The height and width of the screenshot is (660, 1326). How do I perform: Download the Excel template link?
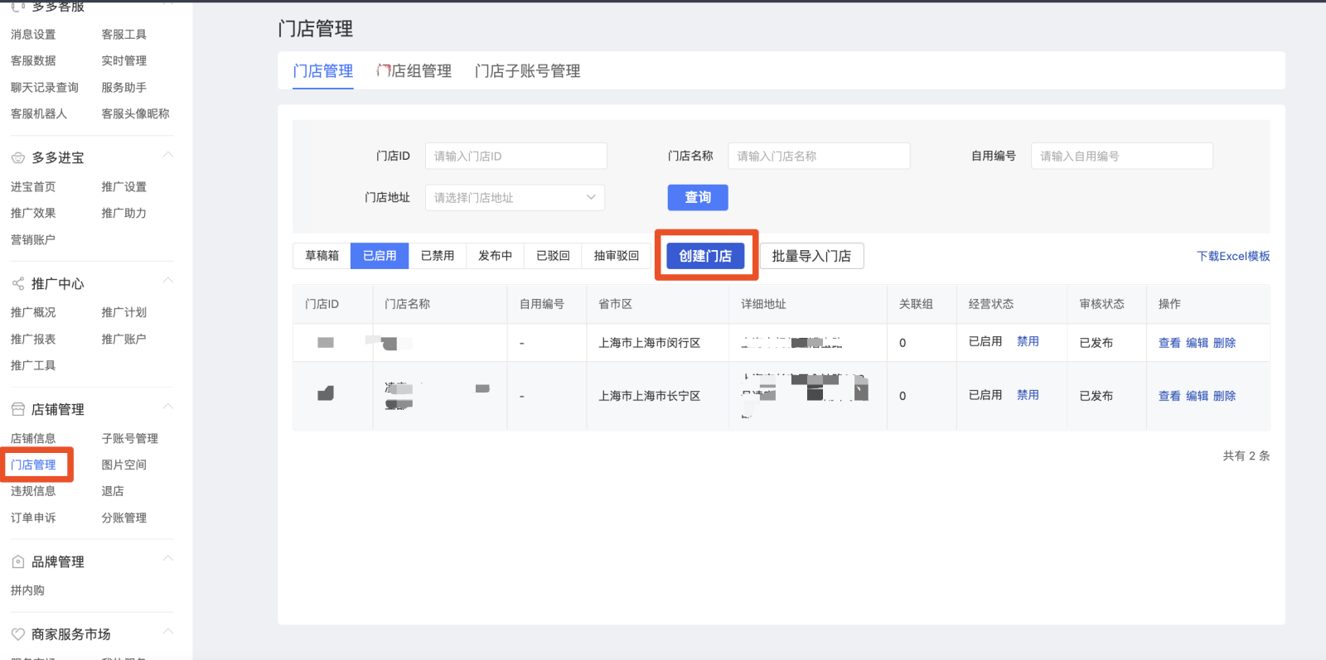[x=1232, y=257]
